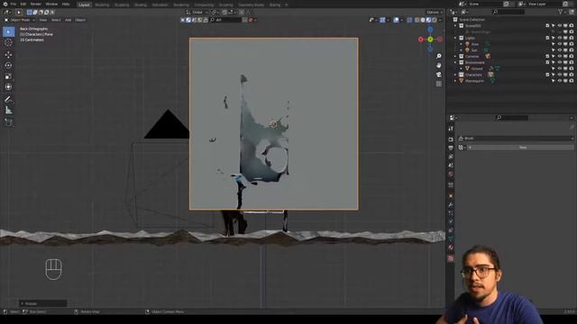Image resolution: width=577 pixels, height=324 pixels.
Task: Open the Edit menu
Action: pyautogui.click(x=23, y=4)
